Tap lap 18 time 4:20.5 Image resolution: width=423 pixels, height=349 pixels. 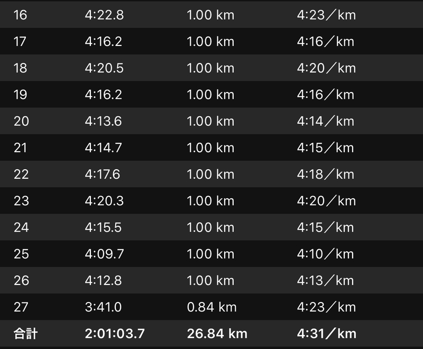(104, 68)
